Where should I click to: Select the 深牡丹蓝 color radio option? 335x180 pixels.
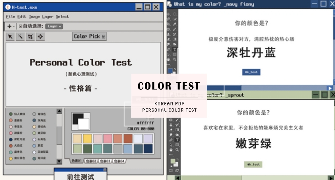[x=11, y=139]
